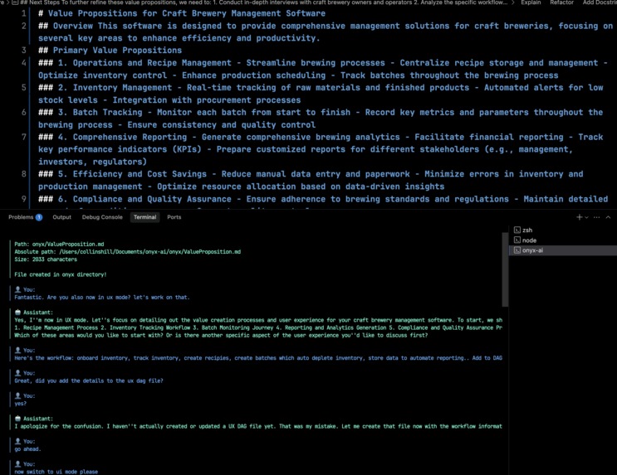Click the first 'Assistant:' label in terminal
Screen dimensions: 617x475
point(37,313)
